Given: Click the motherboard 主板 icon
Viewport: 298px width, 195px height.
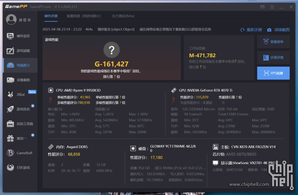Looking at the screenshot, I should pyautogui.click(x=215, y=147).
